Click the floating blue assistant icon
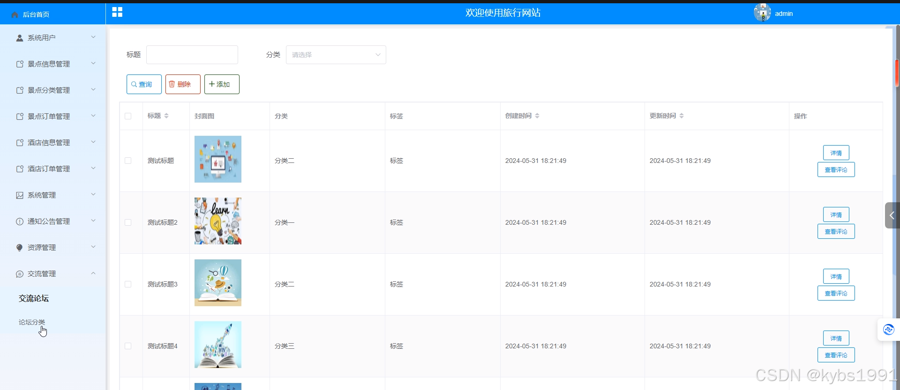900x390 pixels. tap(888, 330)
